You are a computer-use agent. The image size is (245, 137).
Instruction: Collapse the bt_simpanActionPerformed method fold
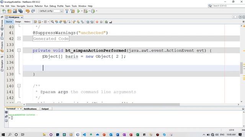click(19, 50)
